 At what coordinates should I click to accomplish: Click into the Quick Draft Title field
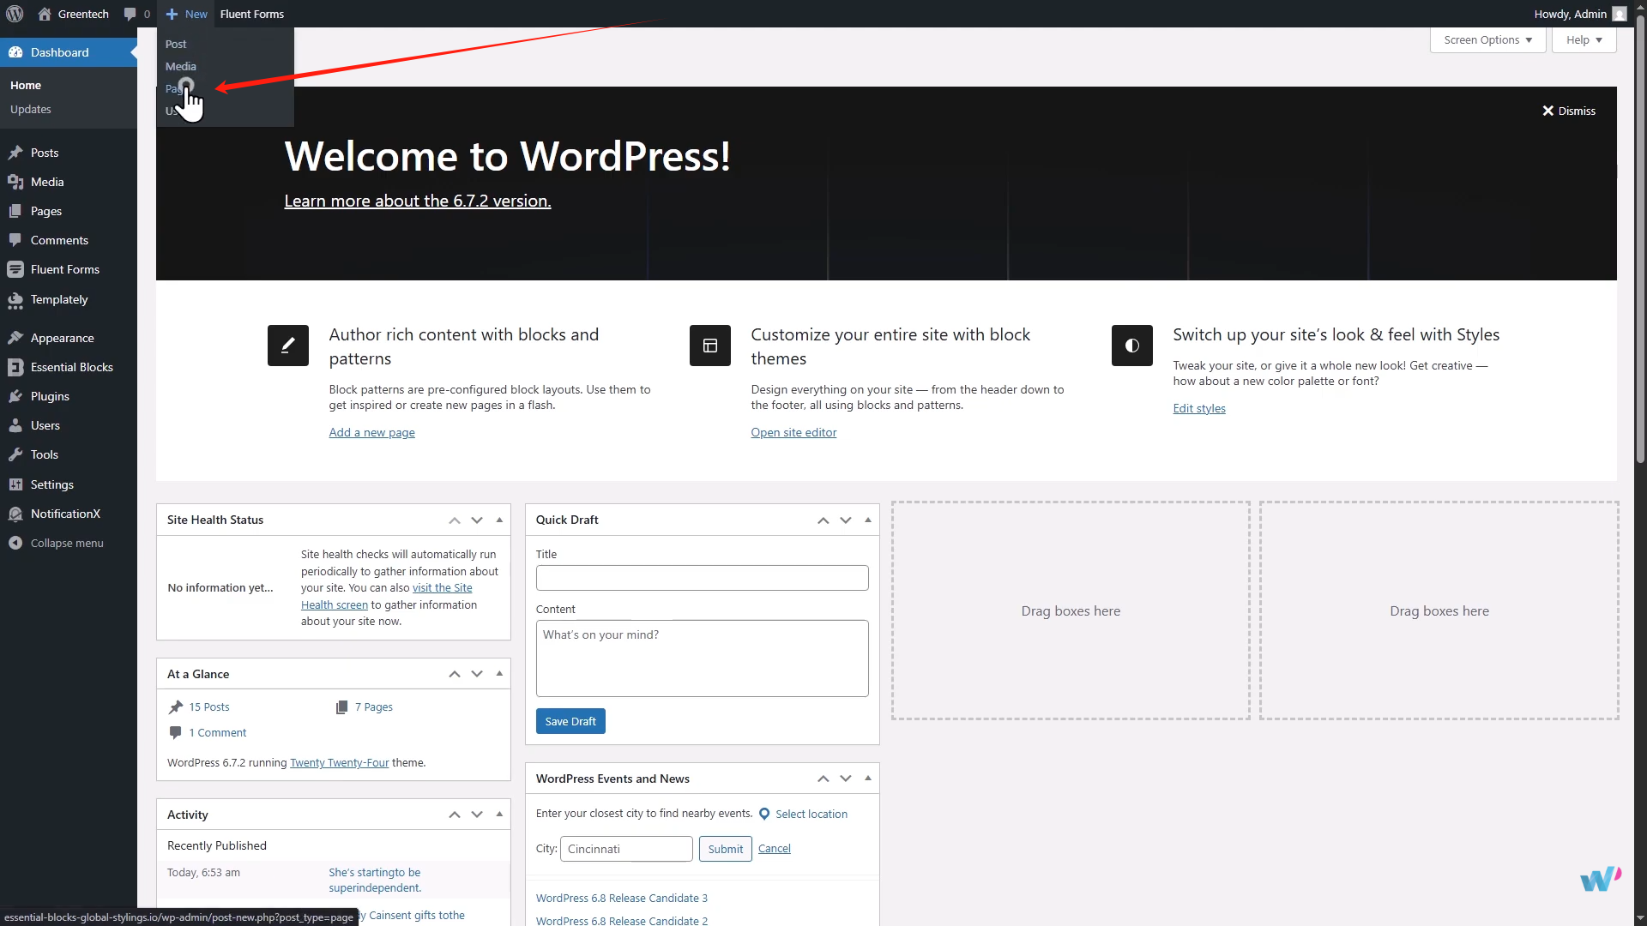tap(702, 578)
